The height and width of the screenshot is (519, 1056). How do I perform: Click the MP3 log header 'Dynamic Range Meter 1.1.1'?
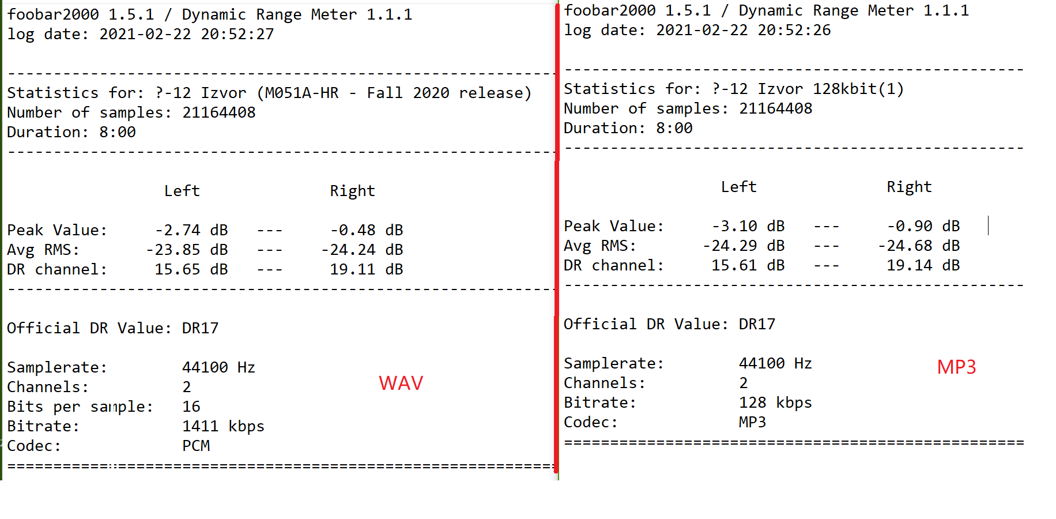854,10
